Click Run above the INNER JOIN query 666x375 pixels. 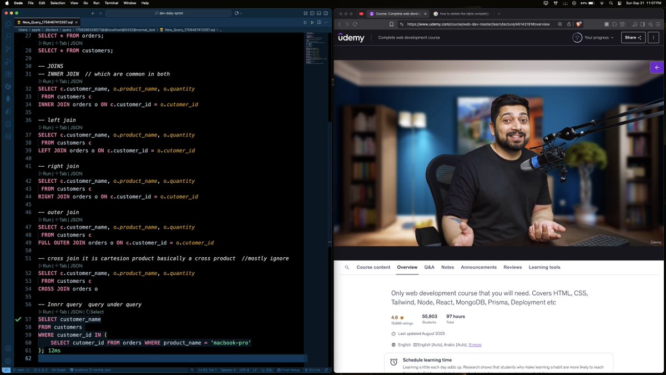pyautogui.click(x=44, y=82)
